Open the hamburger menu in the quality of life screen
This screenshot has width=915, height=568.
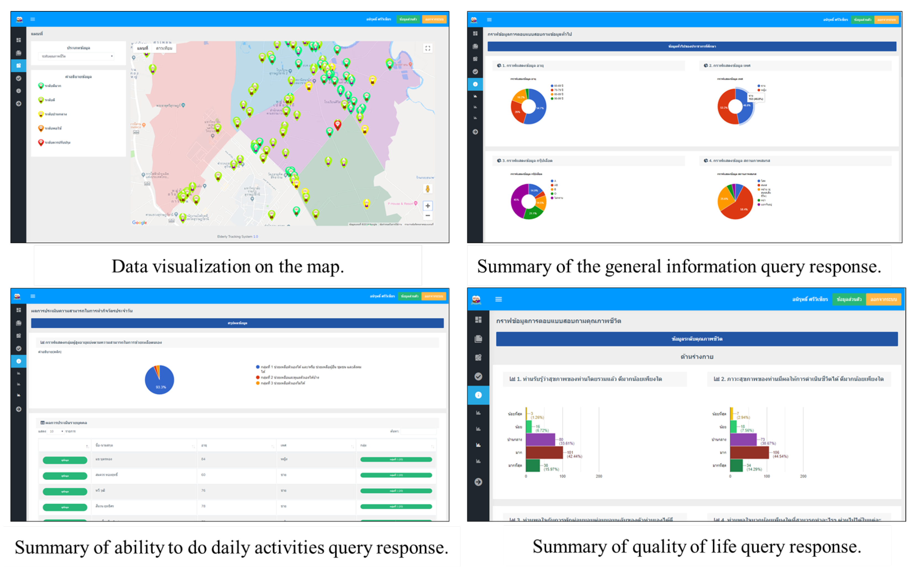coord(499,299)
